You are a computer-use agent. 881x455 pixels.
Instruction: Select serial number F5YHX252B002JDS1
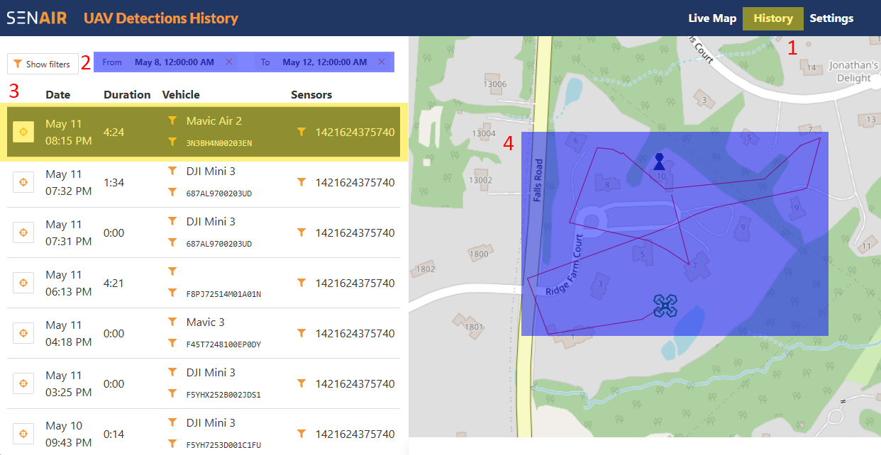tap(223, 395)
